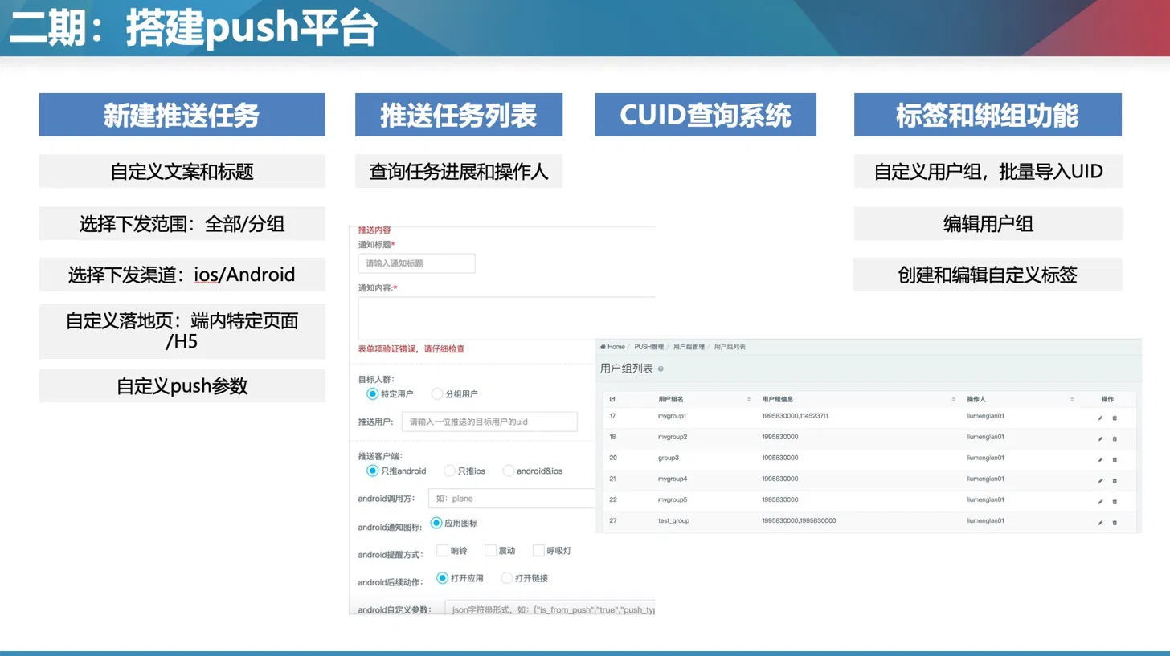
Task: Click the 通知内容 text area
Action: pos(507,318)
